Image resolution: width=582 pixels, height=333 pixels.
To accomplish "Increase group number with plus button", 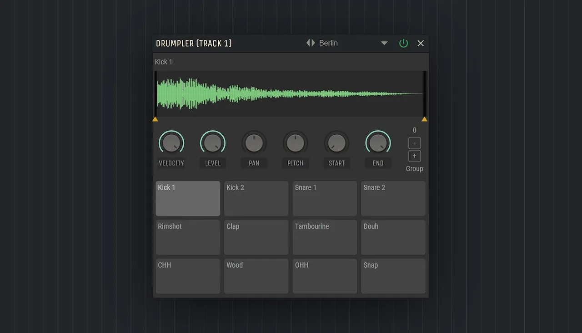I will (414, 156).
